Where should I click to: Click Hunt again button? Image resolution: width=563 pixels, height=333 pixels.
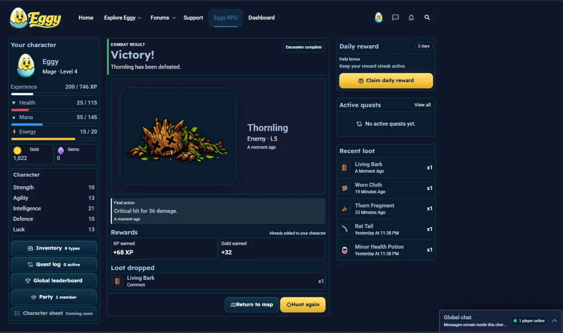tap(303, 304)
